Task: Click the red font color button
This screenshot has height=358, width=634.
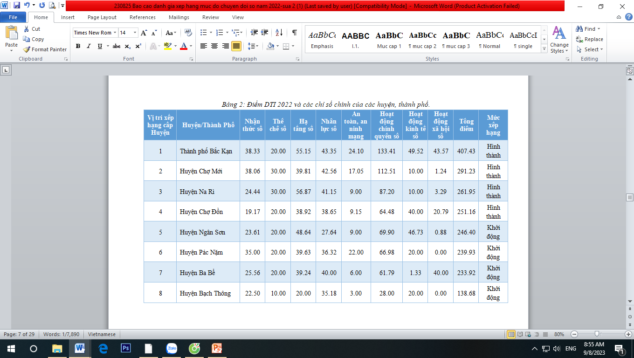Action: (184, 46)
